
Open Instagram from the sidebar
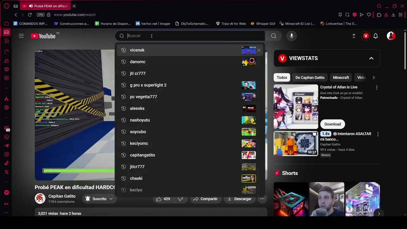(6, 155)
